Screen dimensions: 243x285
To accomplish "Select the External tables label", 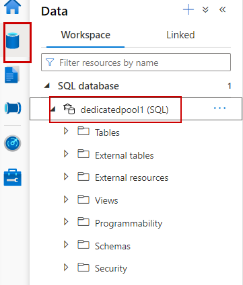I will coord(125,155).
